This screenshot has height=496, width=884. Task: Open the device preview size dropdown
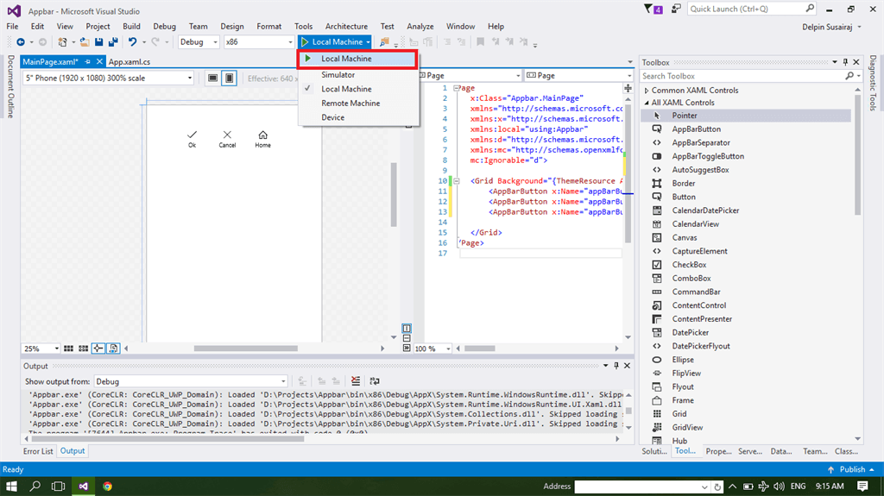coord(109,78)
